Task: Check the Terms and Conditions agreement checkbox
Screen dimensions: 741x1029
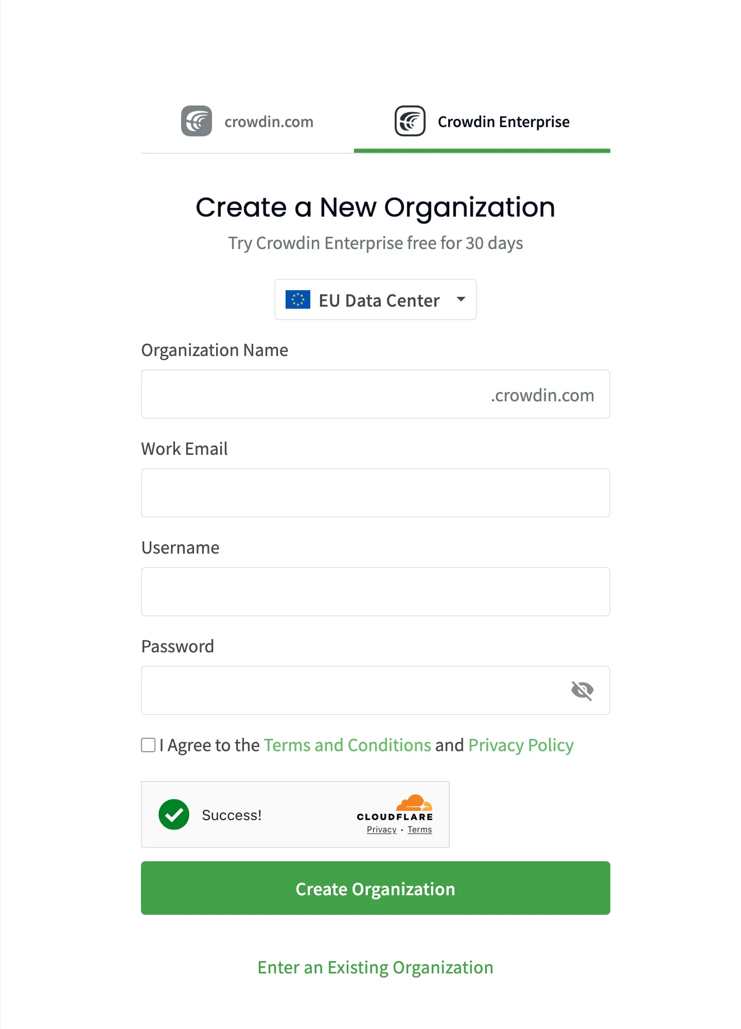Action: click(x=148, y=744)
